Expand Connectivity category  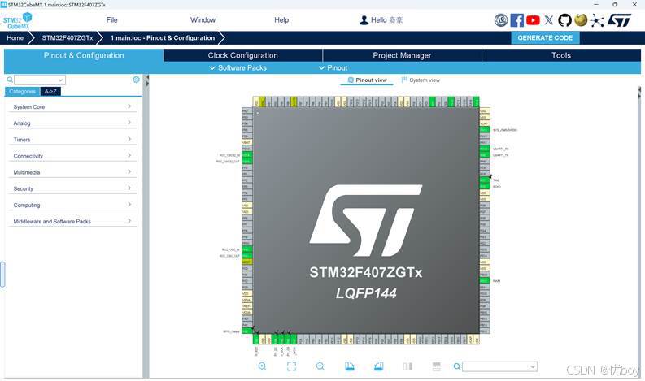tap(72, 156)
